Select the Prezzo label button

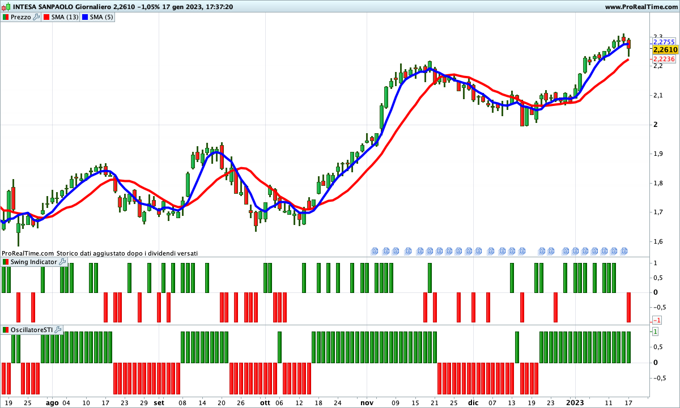tap(20, 17)
